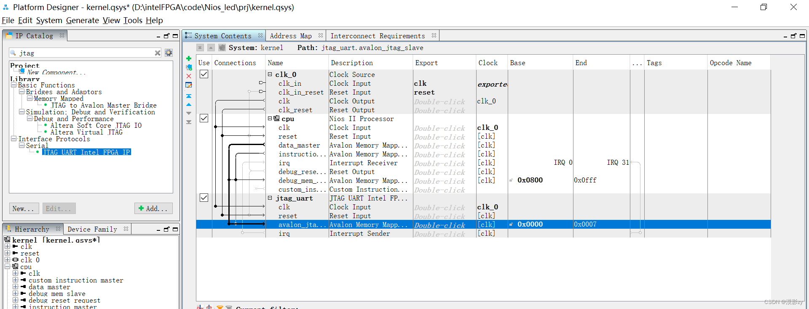Click the green plus add-component icon
This screenshot has height=309, width=809.
tap(189, 58)
